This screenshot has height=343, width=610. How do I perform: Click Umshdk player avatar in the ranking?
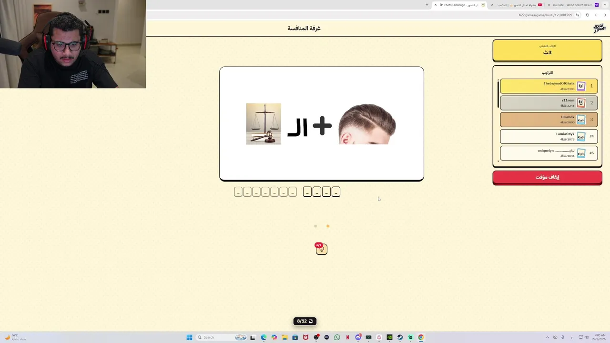click(x=581, y=120)
